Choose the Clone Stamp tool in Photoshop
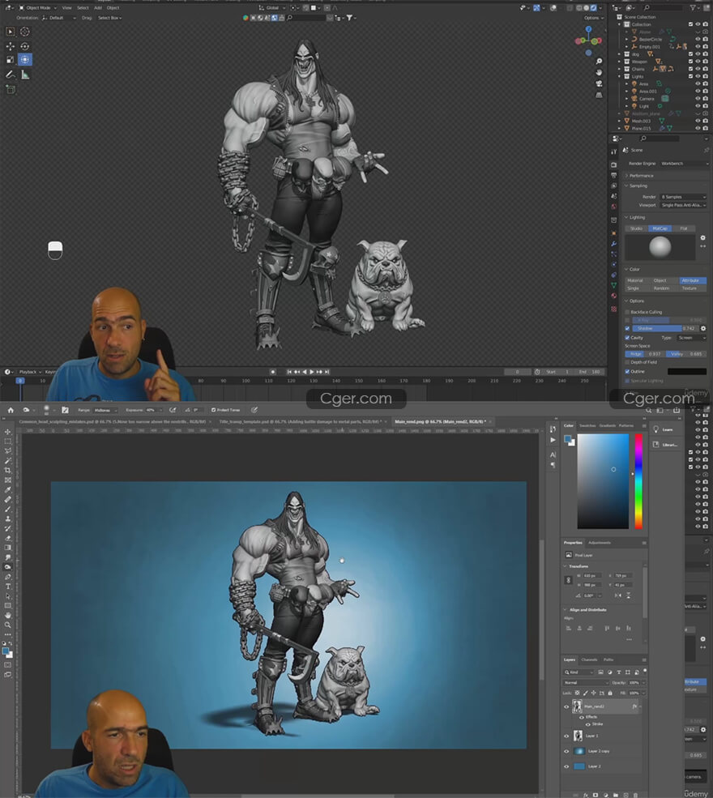The width and height of the screenshot is (713, 798). click(7, 518)
